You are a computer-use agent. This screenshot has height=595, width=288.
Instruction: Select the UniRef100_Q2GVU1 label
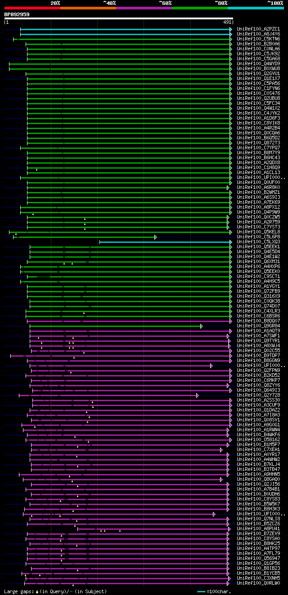(258, 73)
